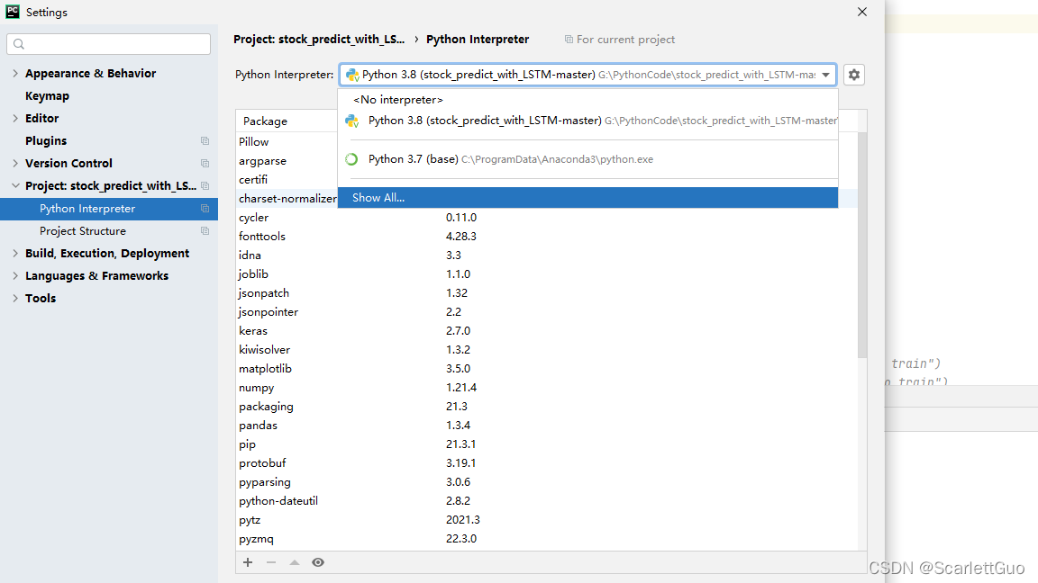The width and height of the screenshot is (1038, 583).
Task: Open Keymap settings page
Action: [x=47, y=96]
